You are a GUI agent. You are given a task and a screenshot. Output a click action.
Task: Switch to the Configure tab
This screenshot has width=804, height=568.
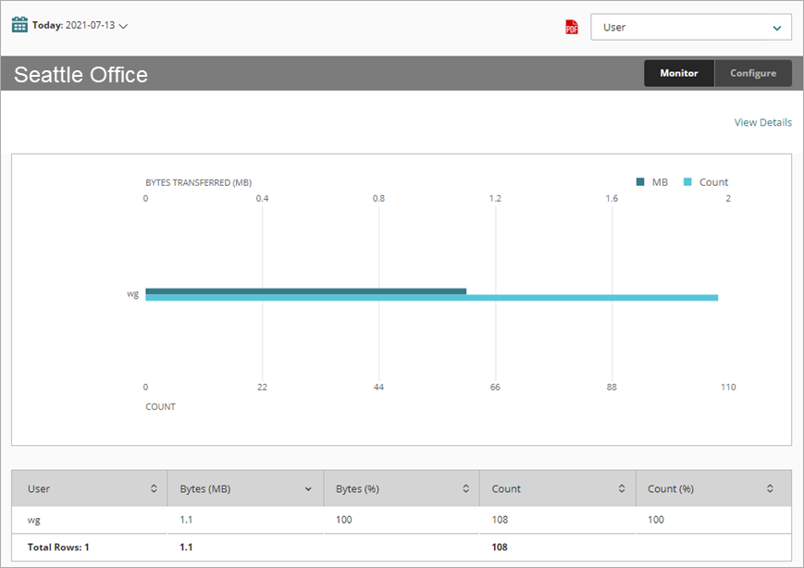(753, 73)
